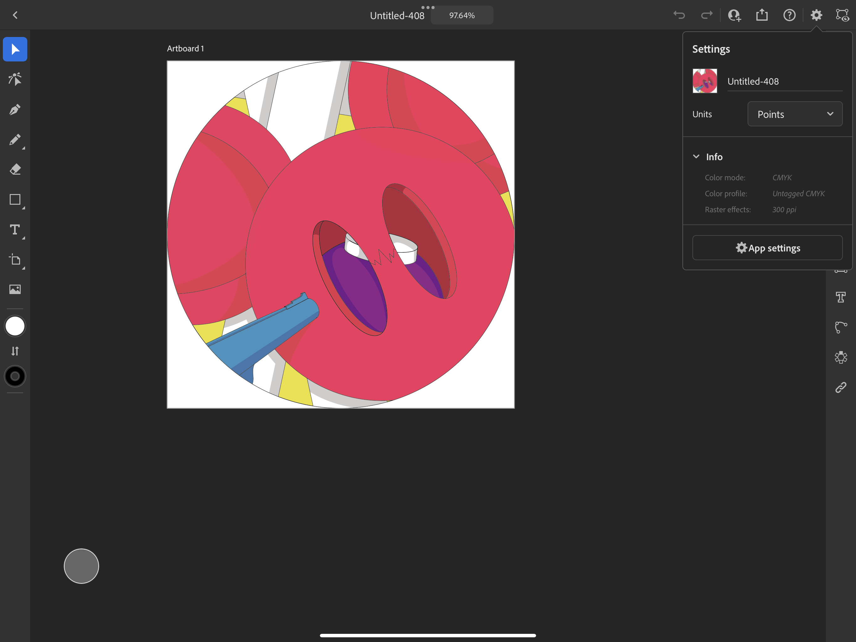Viewport: 856px width, 642px height.
Task: Open the Units dropdown
Action: pyautogui.click(x=795, y=113)
